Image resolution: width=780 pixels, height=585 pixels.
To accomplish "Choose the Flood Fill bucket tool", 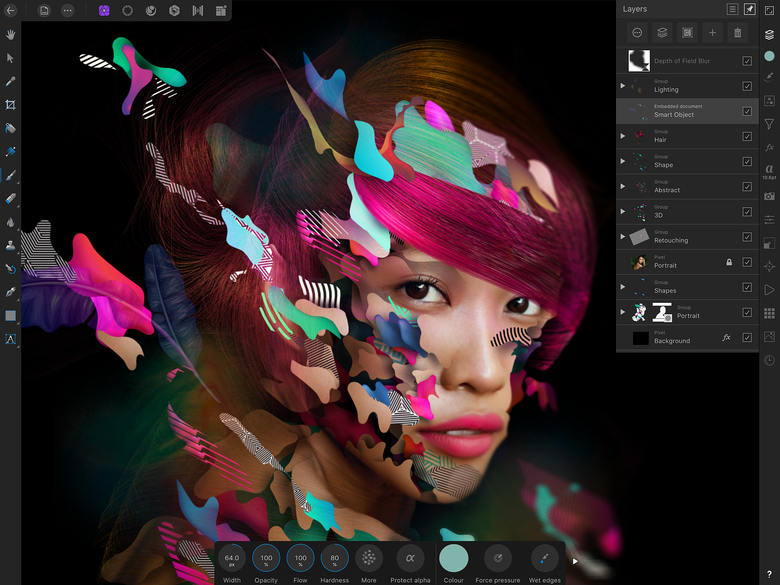I will 11,129.
